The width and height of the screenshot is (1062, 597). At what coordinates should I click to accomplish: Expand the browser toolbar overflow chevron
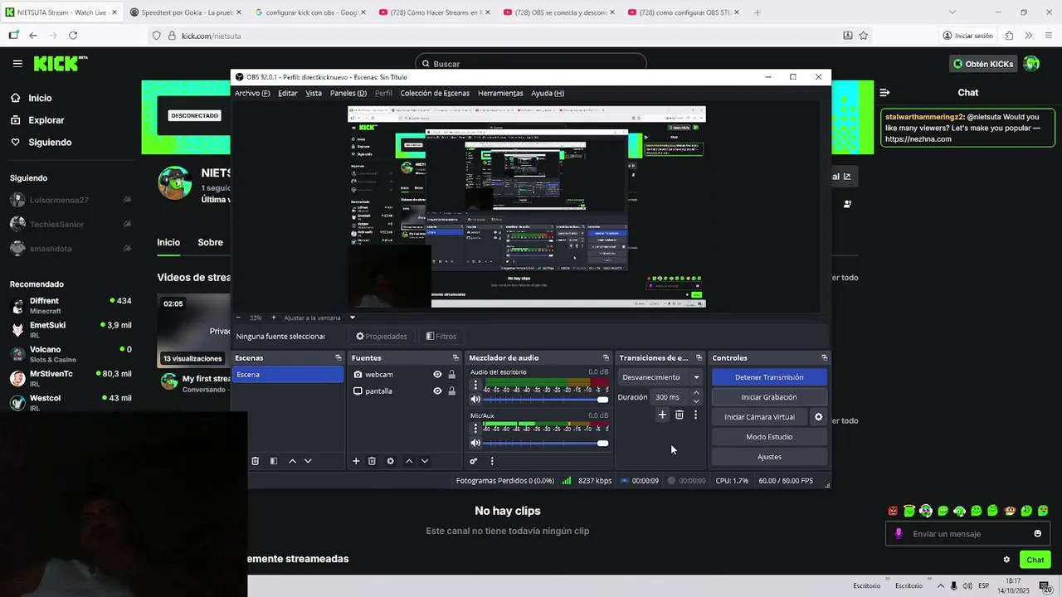(x=1028, y=36)
